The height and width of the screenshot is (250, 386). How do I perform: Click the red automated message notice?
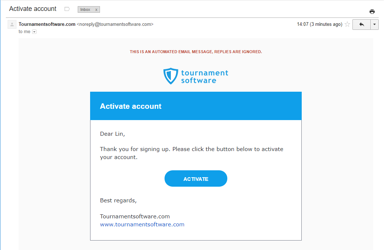(x=196, y=52)
